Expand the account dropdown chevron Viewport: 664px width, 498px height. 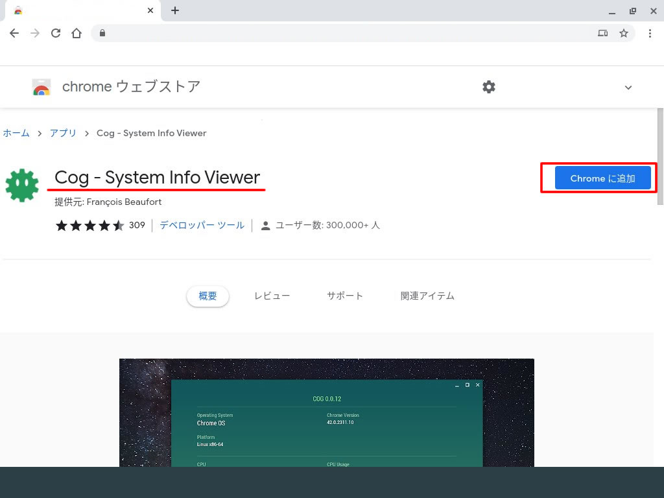click(628, 88)
